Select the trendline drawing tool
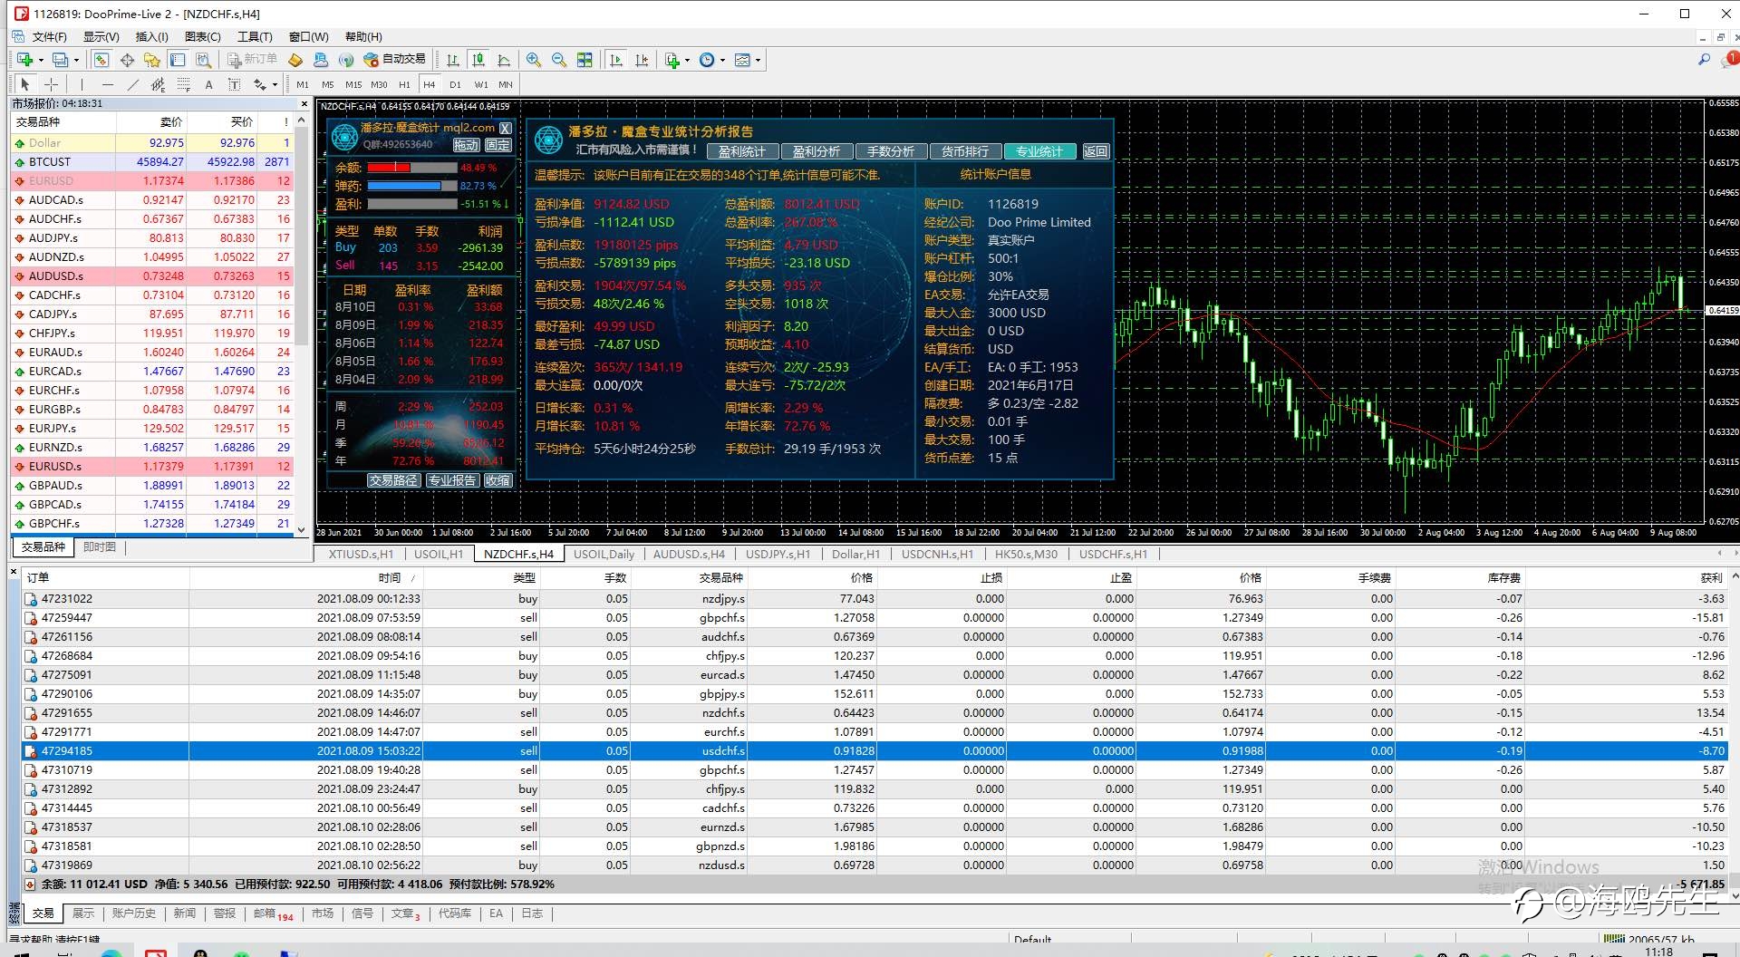Image resolution: width=1740 pixels, height=957 pixels. [132, 84]
